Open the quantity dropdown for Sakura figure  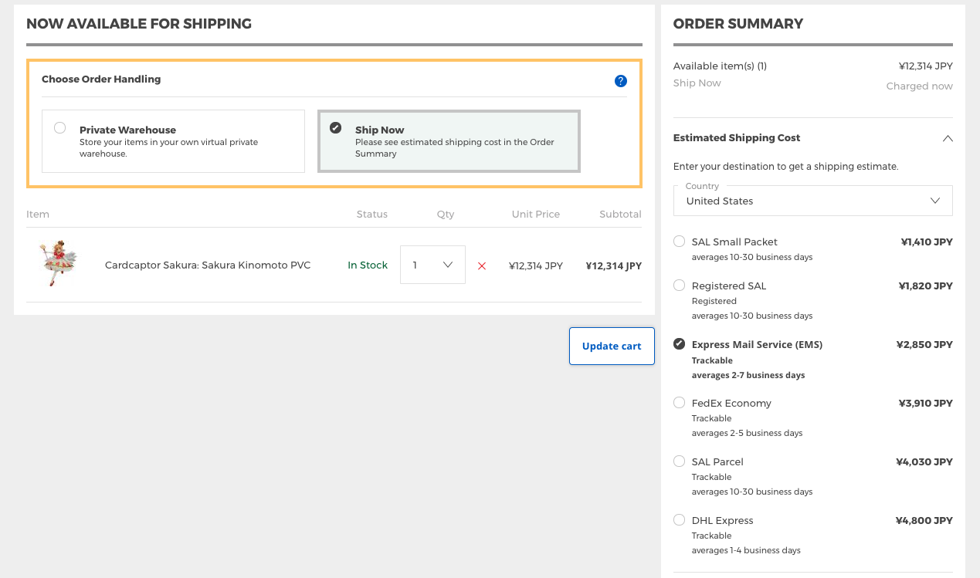(x=432, y=265)
